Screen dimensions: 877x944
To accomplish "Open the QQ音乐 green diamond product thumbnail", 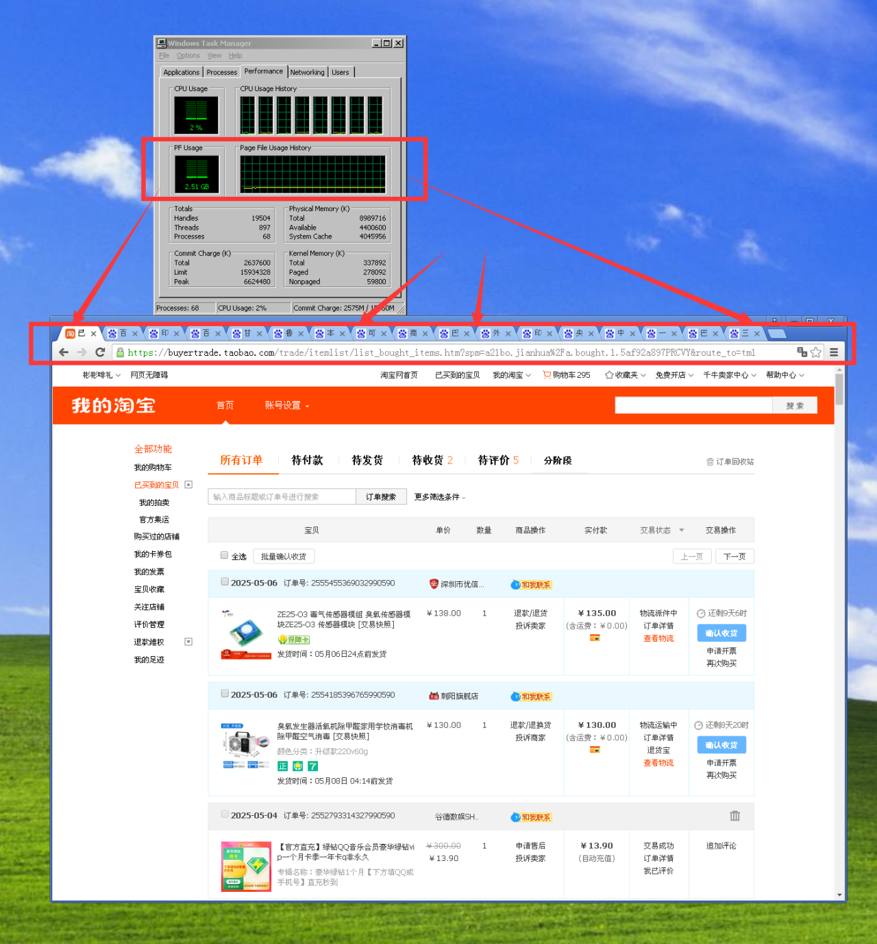I will [246, 867].
